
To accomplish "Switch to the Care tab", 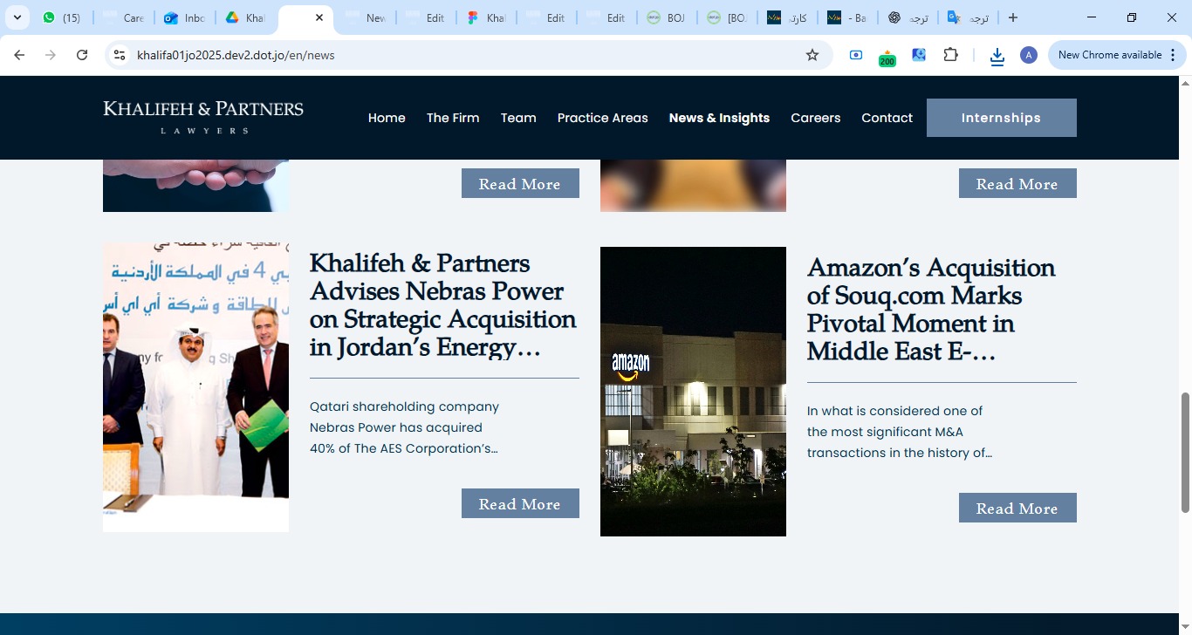I will 123,17.
